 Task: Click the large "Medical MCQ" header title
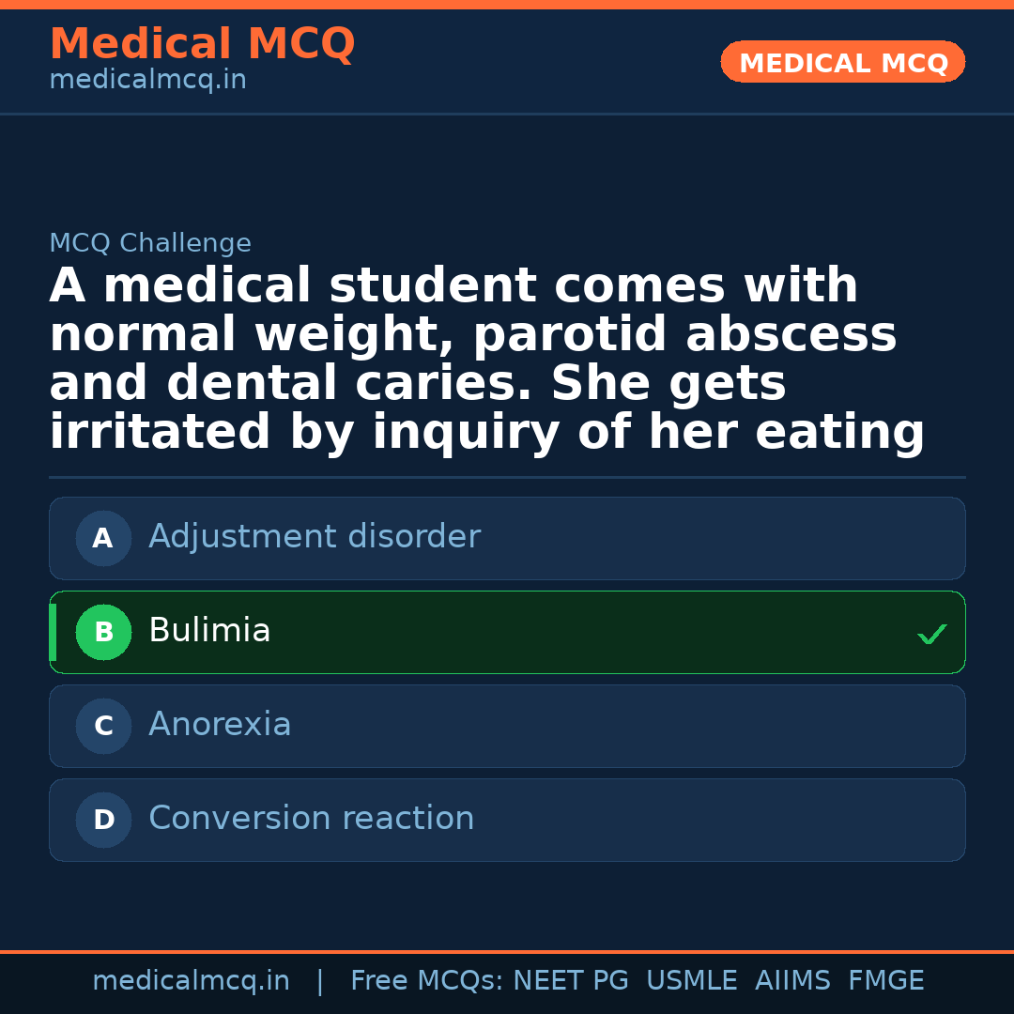(x=202, y=44)
